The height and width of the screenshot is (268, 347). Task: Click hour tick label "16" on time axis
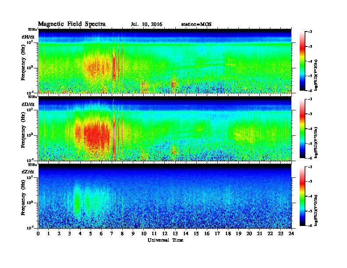[x=207, y=233]
